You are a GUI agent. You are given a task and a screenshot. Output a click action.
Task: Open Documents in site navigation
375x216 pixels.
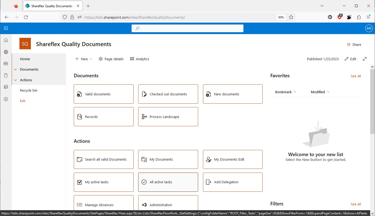29,69
